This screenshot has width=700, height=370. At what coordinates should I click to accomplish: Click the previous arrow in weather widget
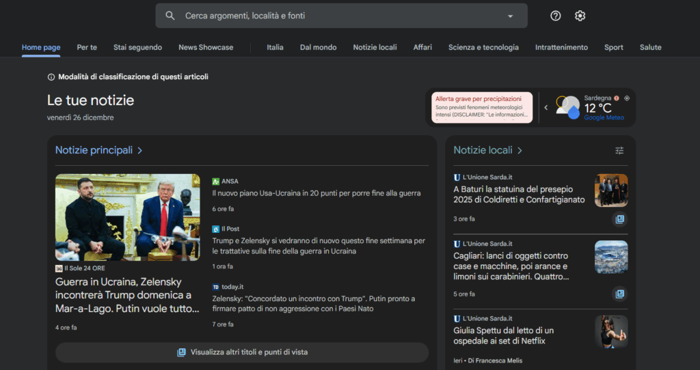[x=546, y=107]
